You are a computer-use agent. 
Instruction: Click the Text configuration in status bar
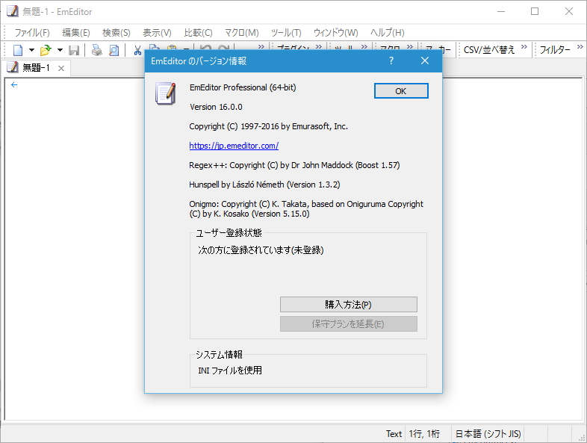point(394,434)
